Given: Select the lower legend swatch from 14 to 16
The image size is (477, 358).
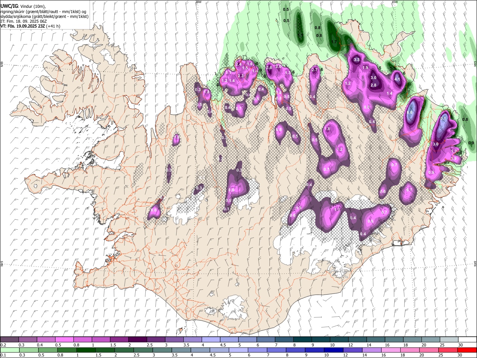Looking at the screenshot, I should pyautogui.click(x=372, y=350).
